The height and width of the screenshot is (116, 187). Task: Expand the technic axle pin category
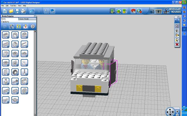(x=15, y=81)
